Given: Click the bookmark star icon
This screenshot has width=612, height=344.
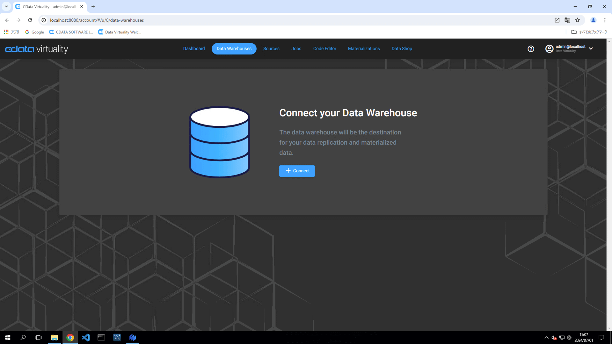Looking at the screenshot, I should click(578, 20).
